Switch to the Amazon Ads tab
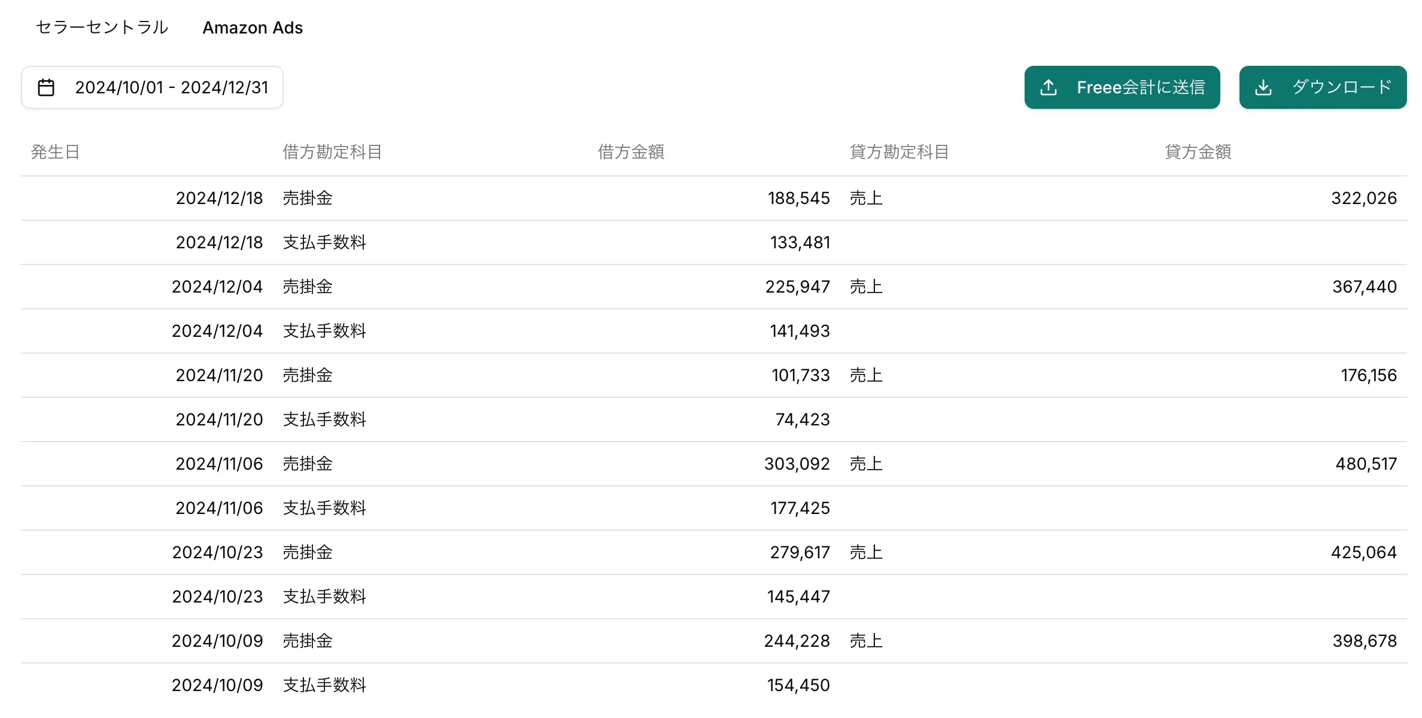Viewport: 1422px width, 718px height. click(253, 28)
